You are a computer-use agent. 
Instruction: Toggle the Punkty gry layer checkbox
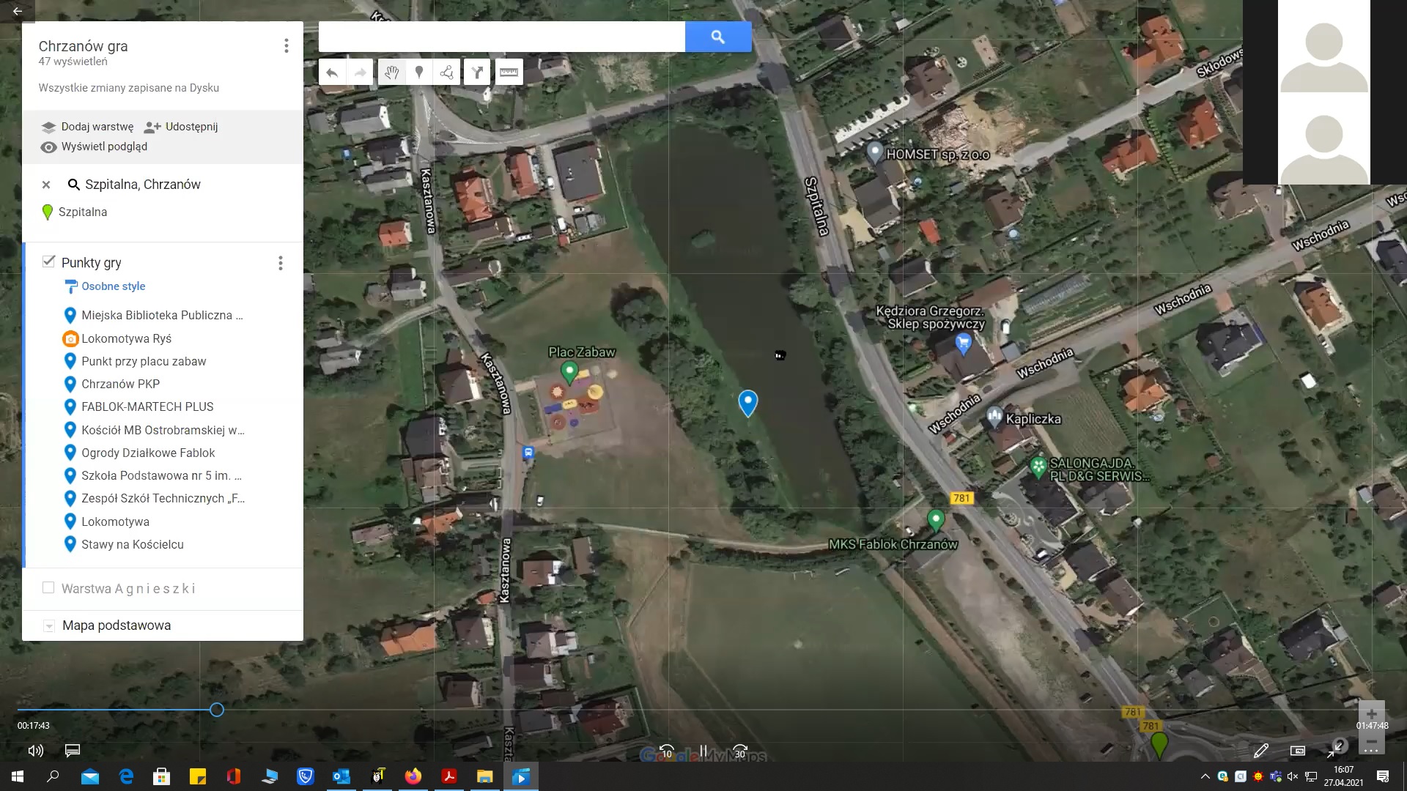(x=48, y=261)
